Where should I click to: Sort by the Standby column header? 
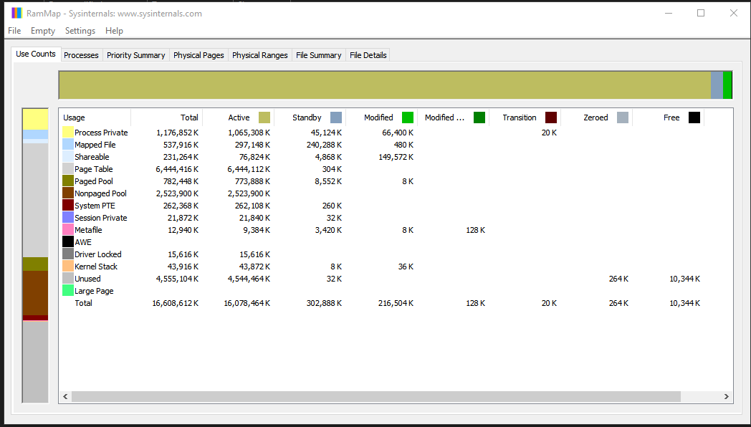click(x=310, y=117)
